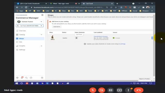Open the Tools bookmarks folder
165x93 pixels.
point(89,11)
